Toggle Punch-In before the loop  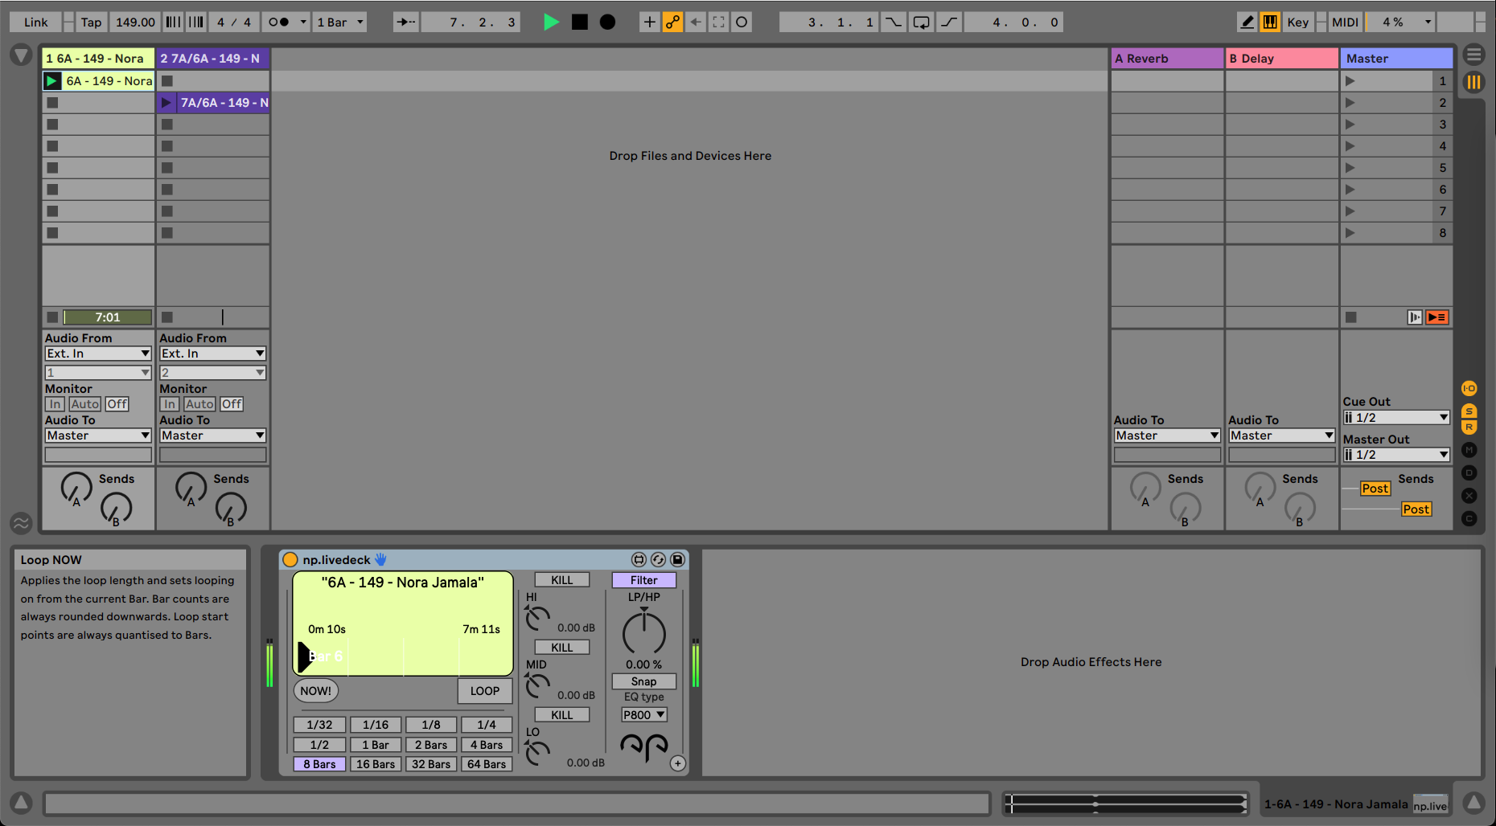coord(893,22)
